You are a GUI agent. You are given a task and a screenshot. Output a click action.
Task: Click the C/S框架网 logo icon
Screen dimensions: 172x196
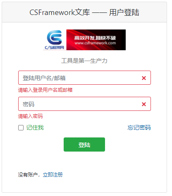click(x=55, y=40)
